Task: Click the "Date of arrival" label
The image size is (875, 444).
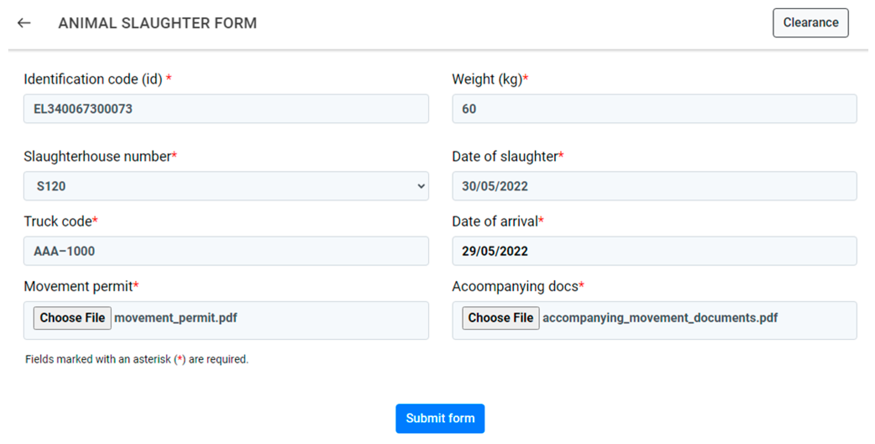Action: pos(495,221)
